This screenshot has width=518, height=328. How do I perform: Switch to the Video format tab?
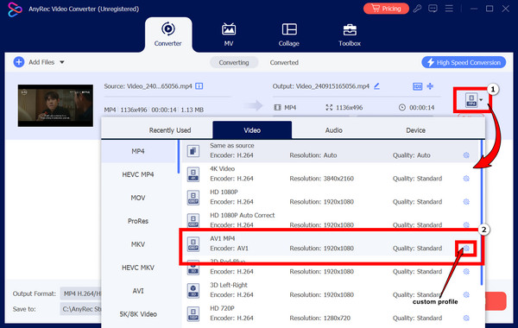pyautogui.click(x=252, y=129)
